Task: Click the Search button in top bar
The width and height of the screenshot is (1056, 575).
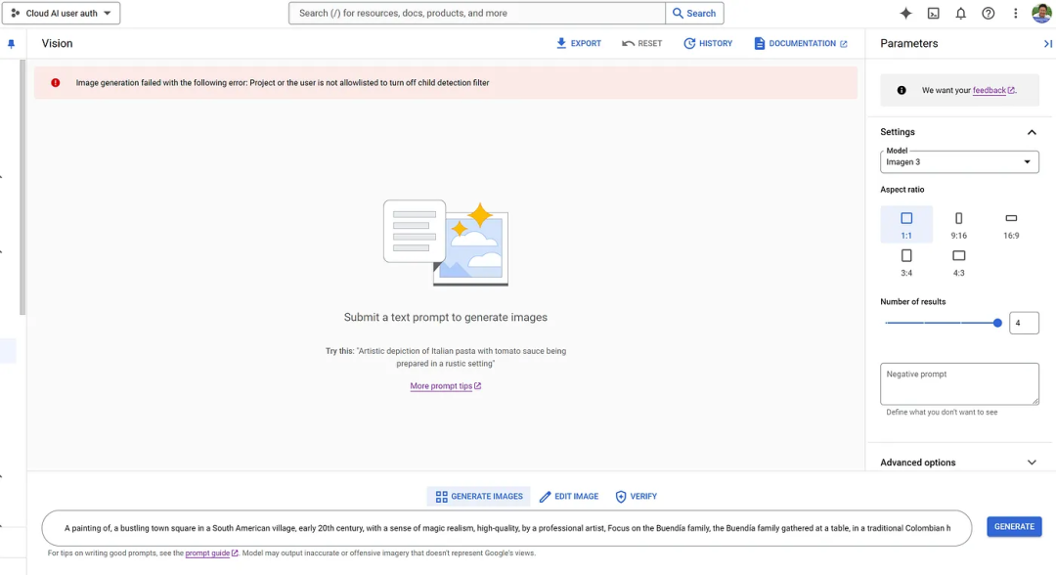Action: (694, 14)
